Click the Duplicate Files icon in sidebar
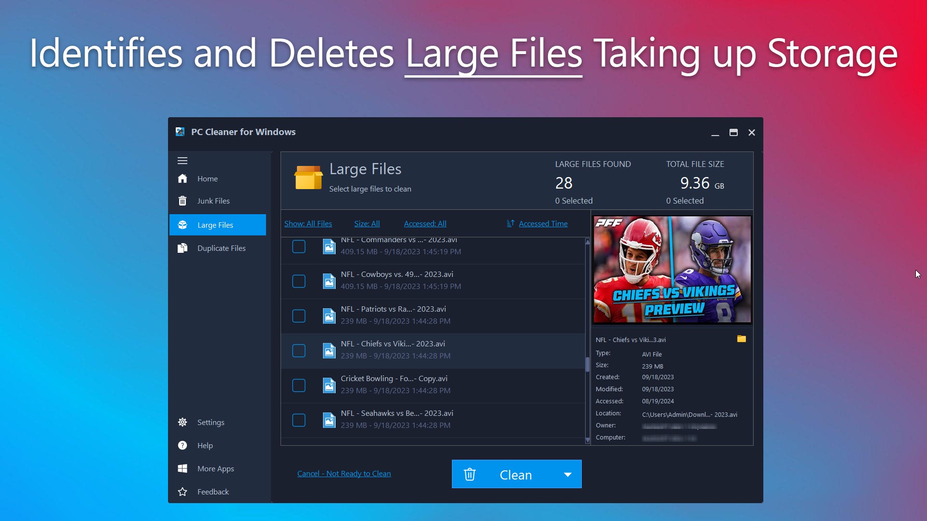Image resolution: width=927 pixels, height=521 pixels. (x=183, y=248)
